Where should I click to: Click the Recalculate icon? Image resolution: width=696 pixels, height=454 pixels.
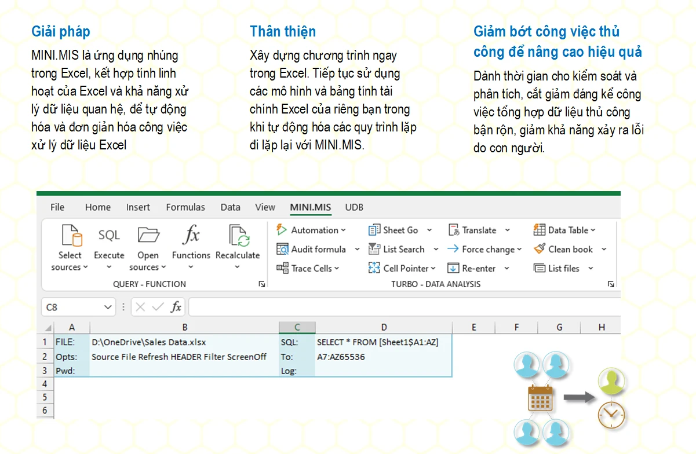(x=238, y=236)
